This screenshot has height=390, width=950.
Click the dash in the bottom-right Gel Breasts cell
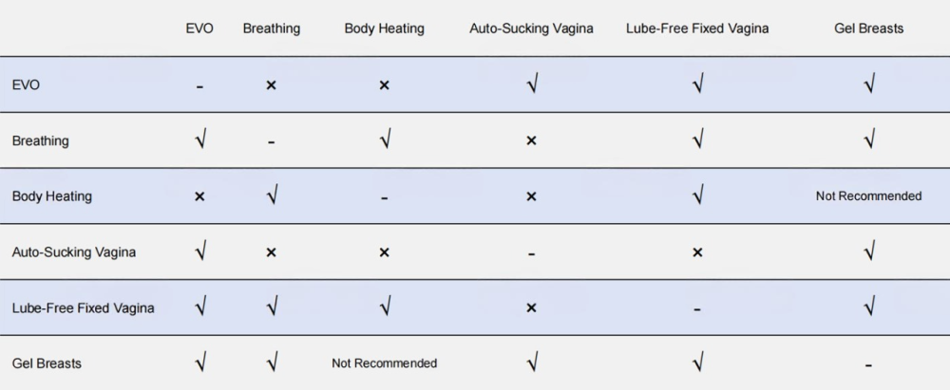coord(868,364)
